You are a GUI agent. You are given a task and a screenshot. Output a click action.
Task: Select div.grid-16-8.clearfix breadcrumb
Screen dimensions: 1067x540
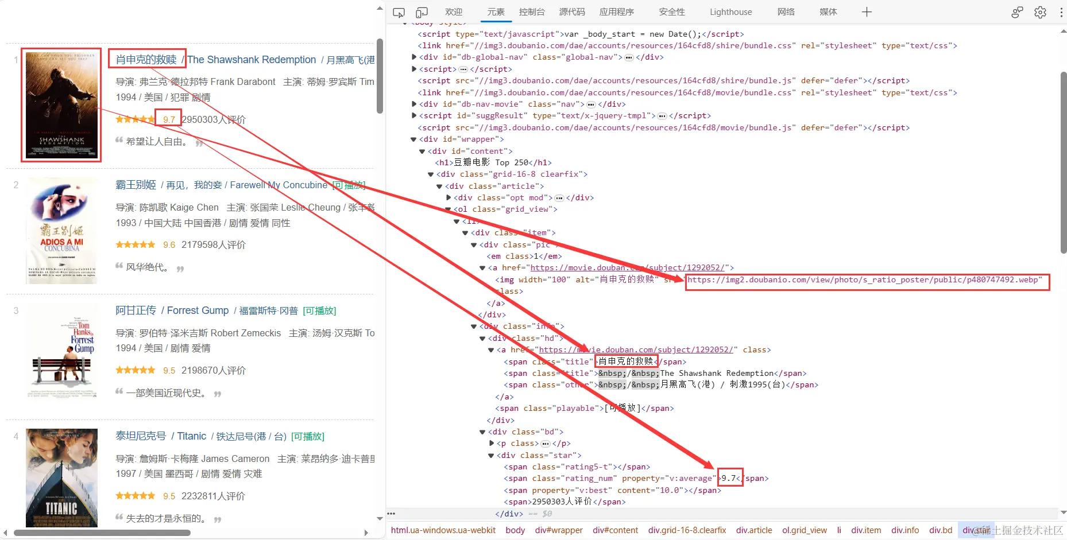[x=687, y=530]
